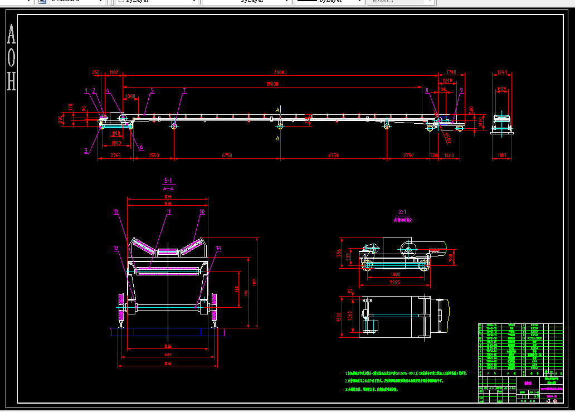Pick the vertical 996 dimension on detail view
Viewport: 575px width, 412px height.
pyautogui.click(x=338, y=253)
